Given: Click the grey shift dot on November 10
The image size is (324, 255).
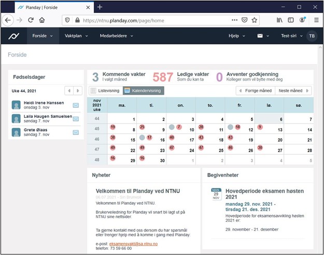Looking at the screenshot, I should (172, 127).
